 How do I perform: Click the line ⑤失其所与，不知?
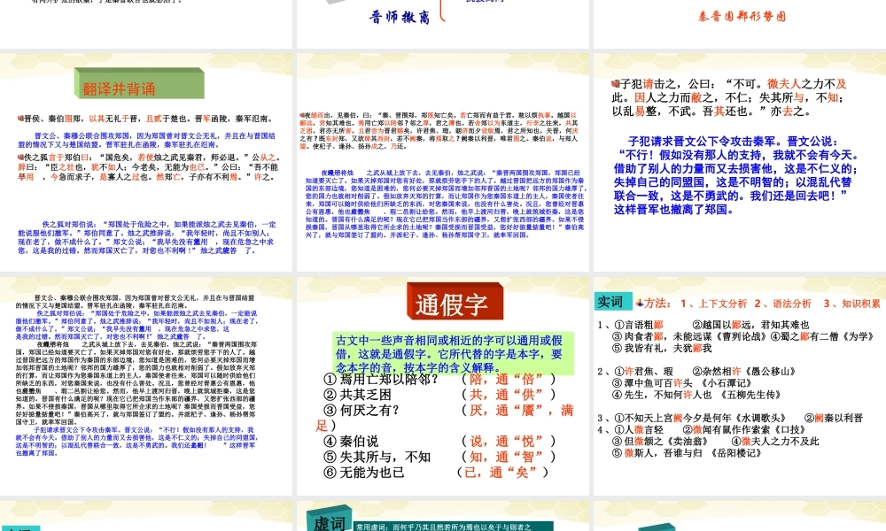pyautogui.click(x=377, y=457)
